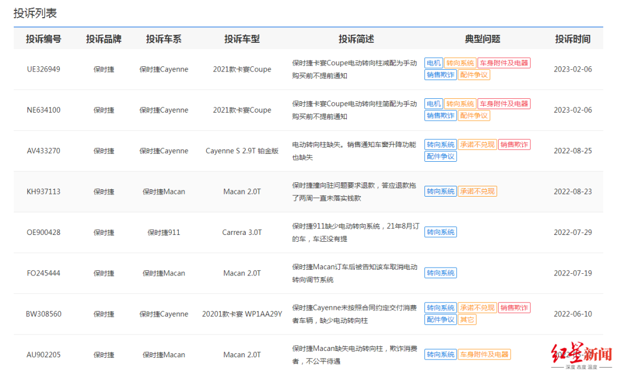
Task: Click the 投诉车型 column header
Action: pos(242,39)
